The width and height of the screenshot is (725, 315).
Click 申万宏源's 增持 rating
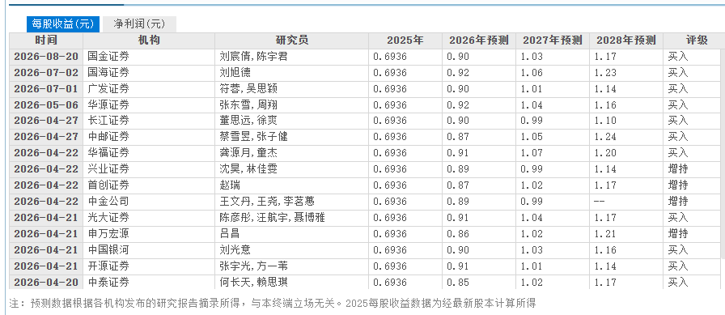(678, 234)
